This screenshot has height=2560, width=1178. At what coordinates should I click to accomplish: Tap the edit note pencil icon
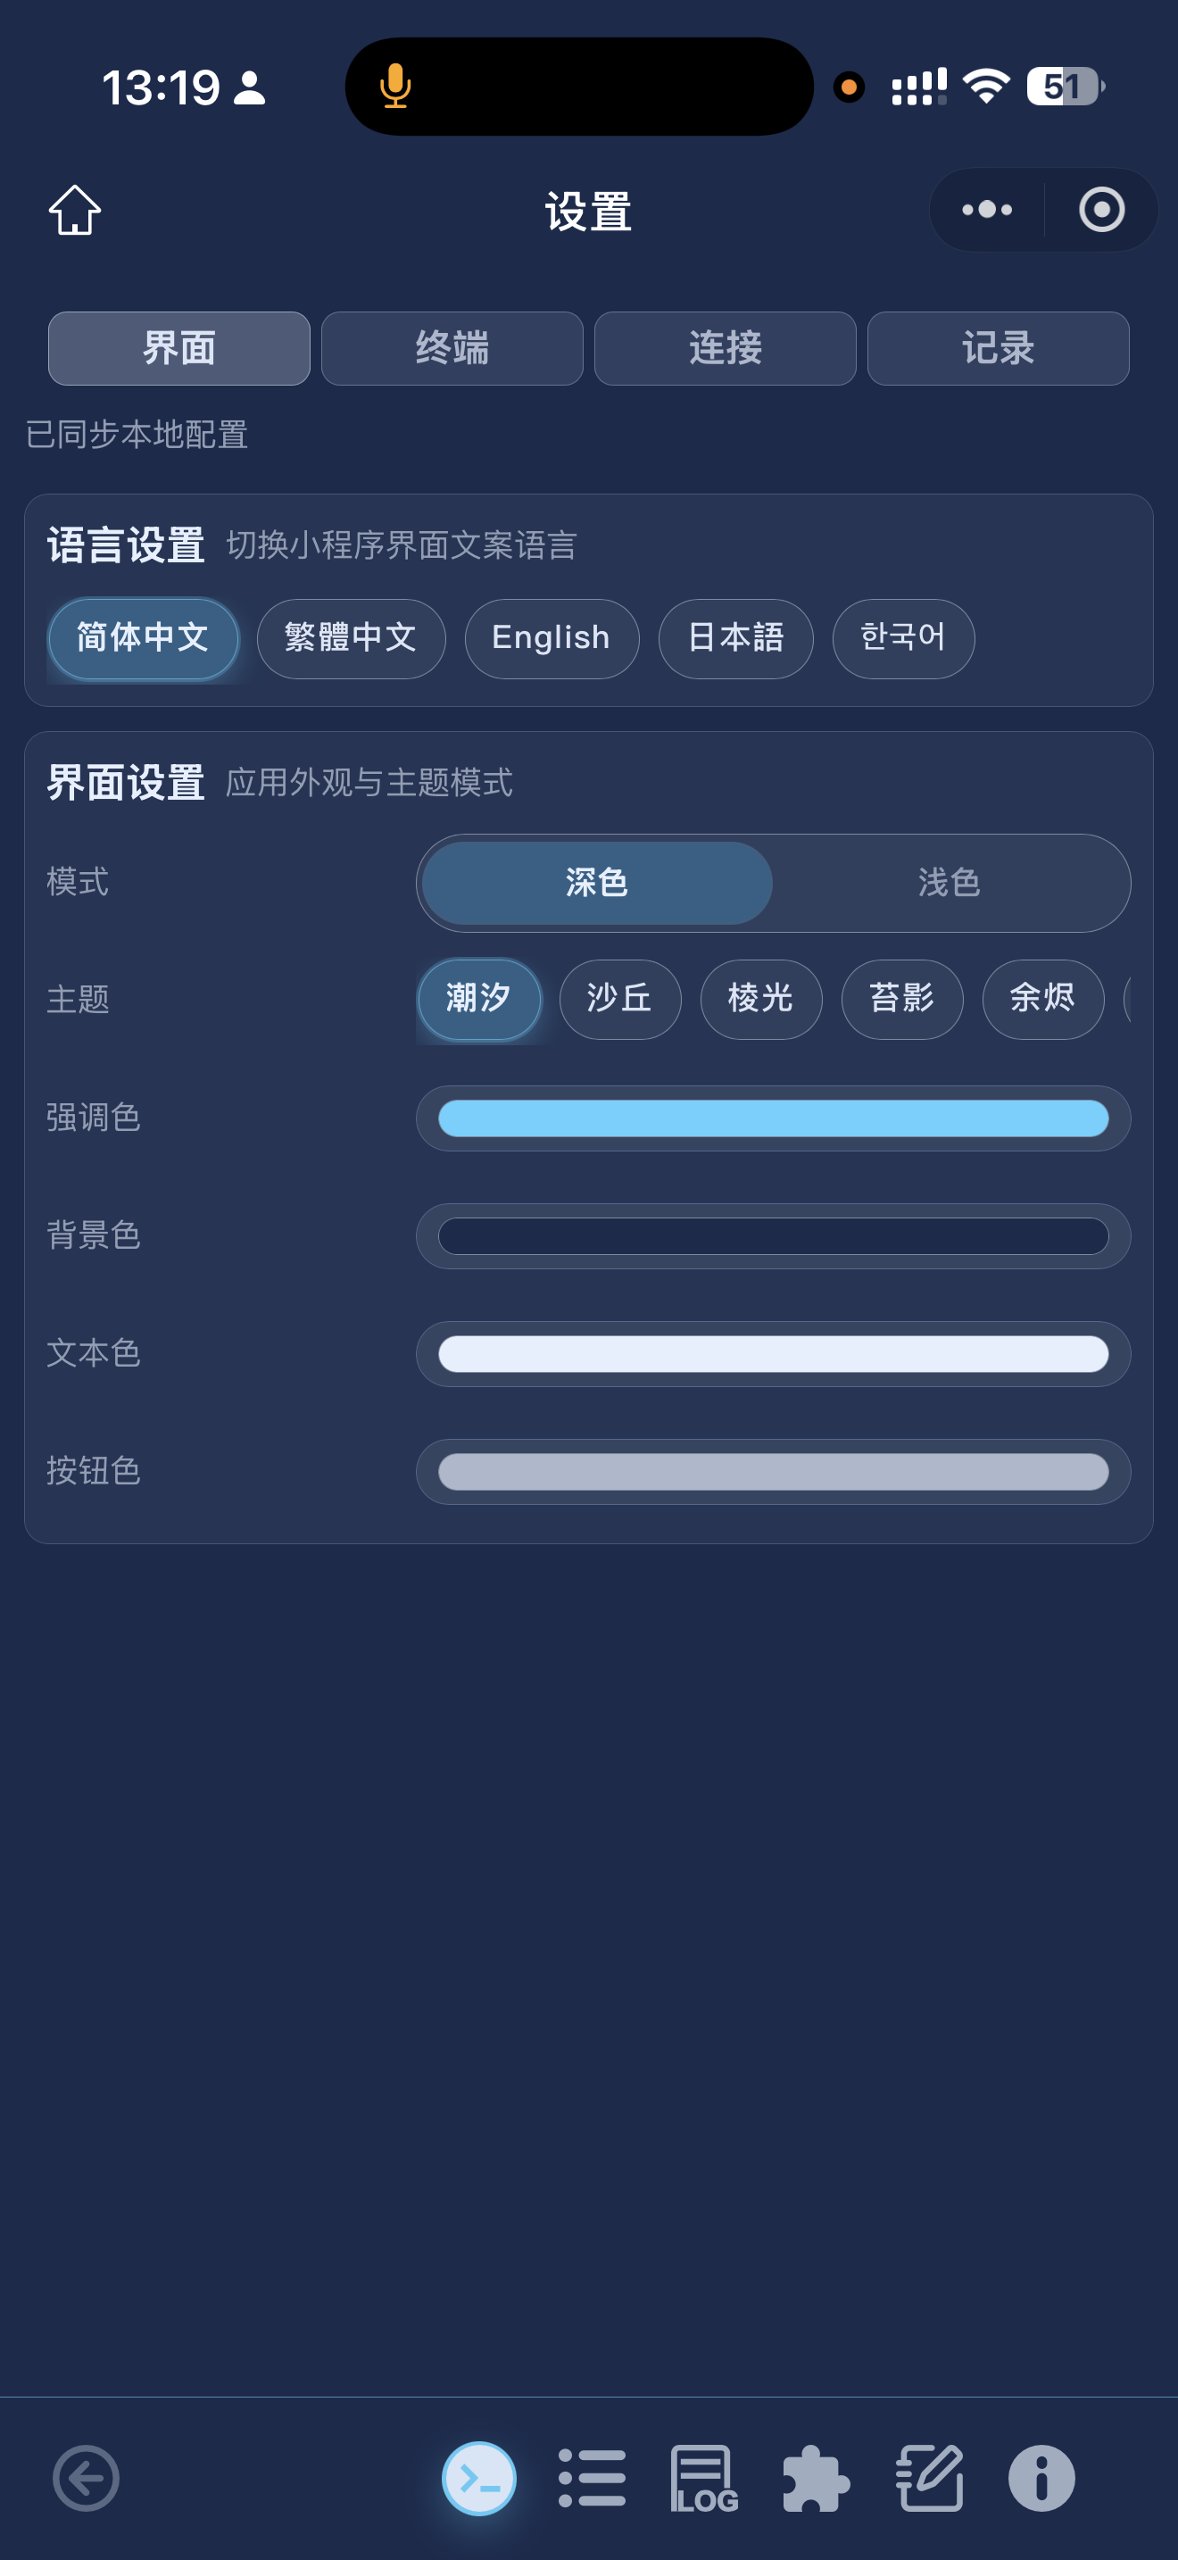930,2478
